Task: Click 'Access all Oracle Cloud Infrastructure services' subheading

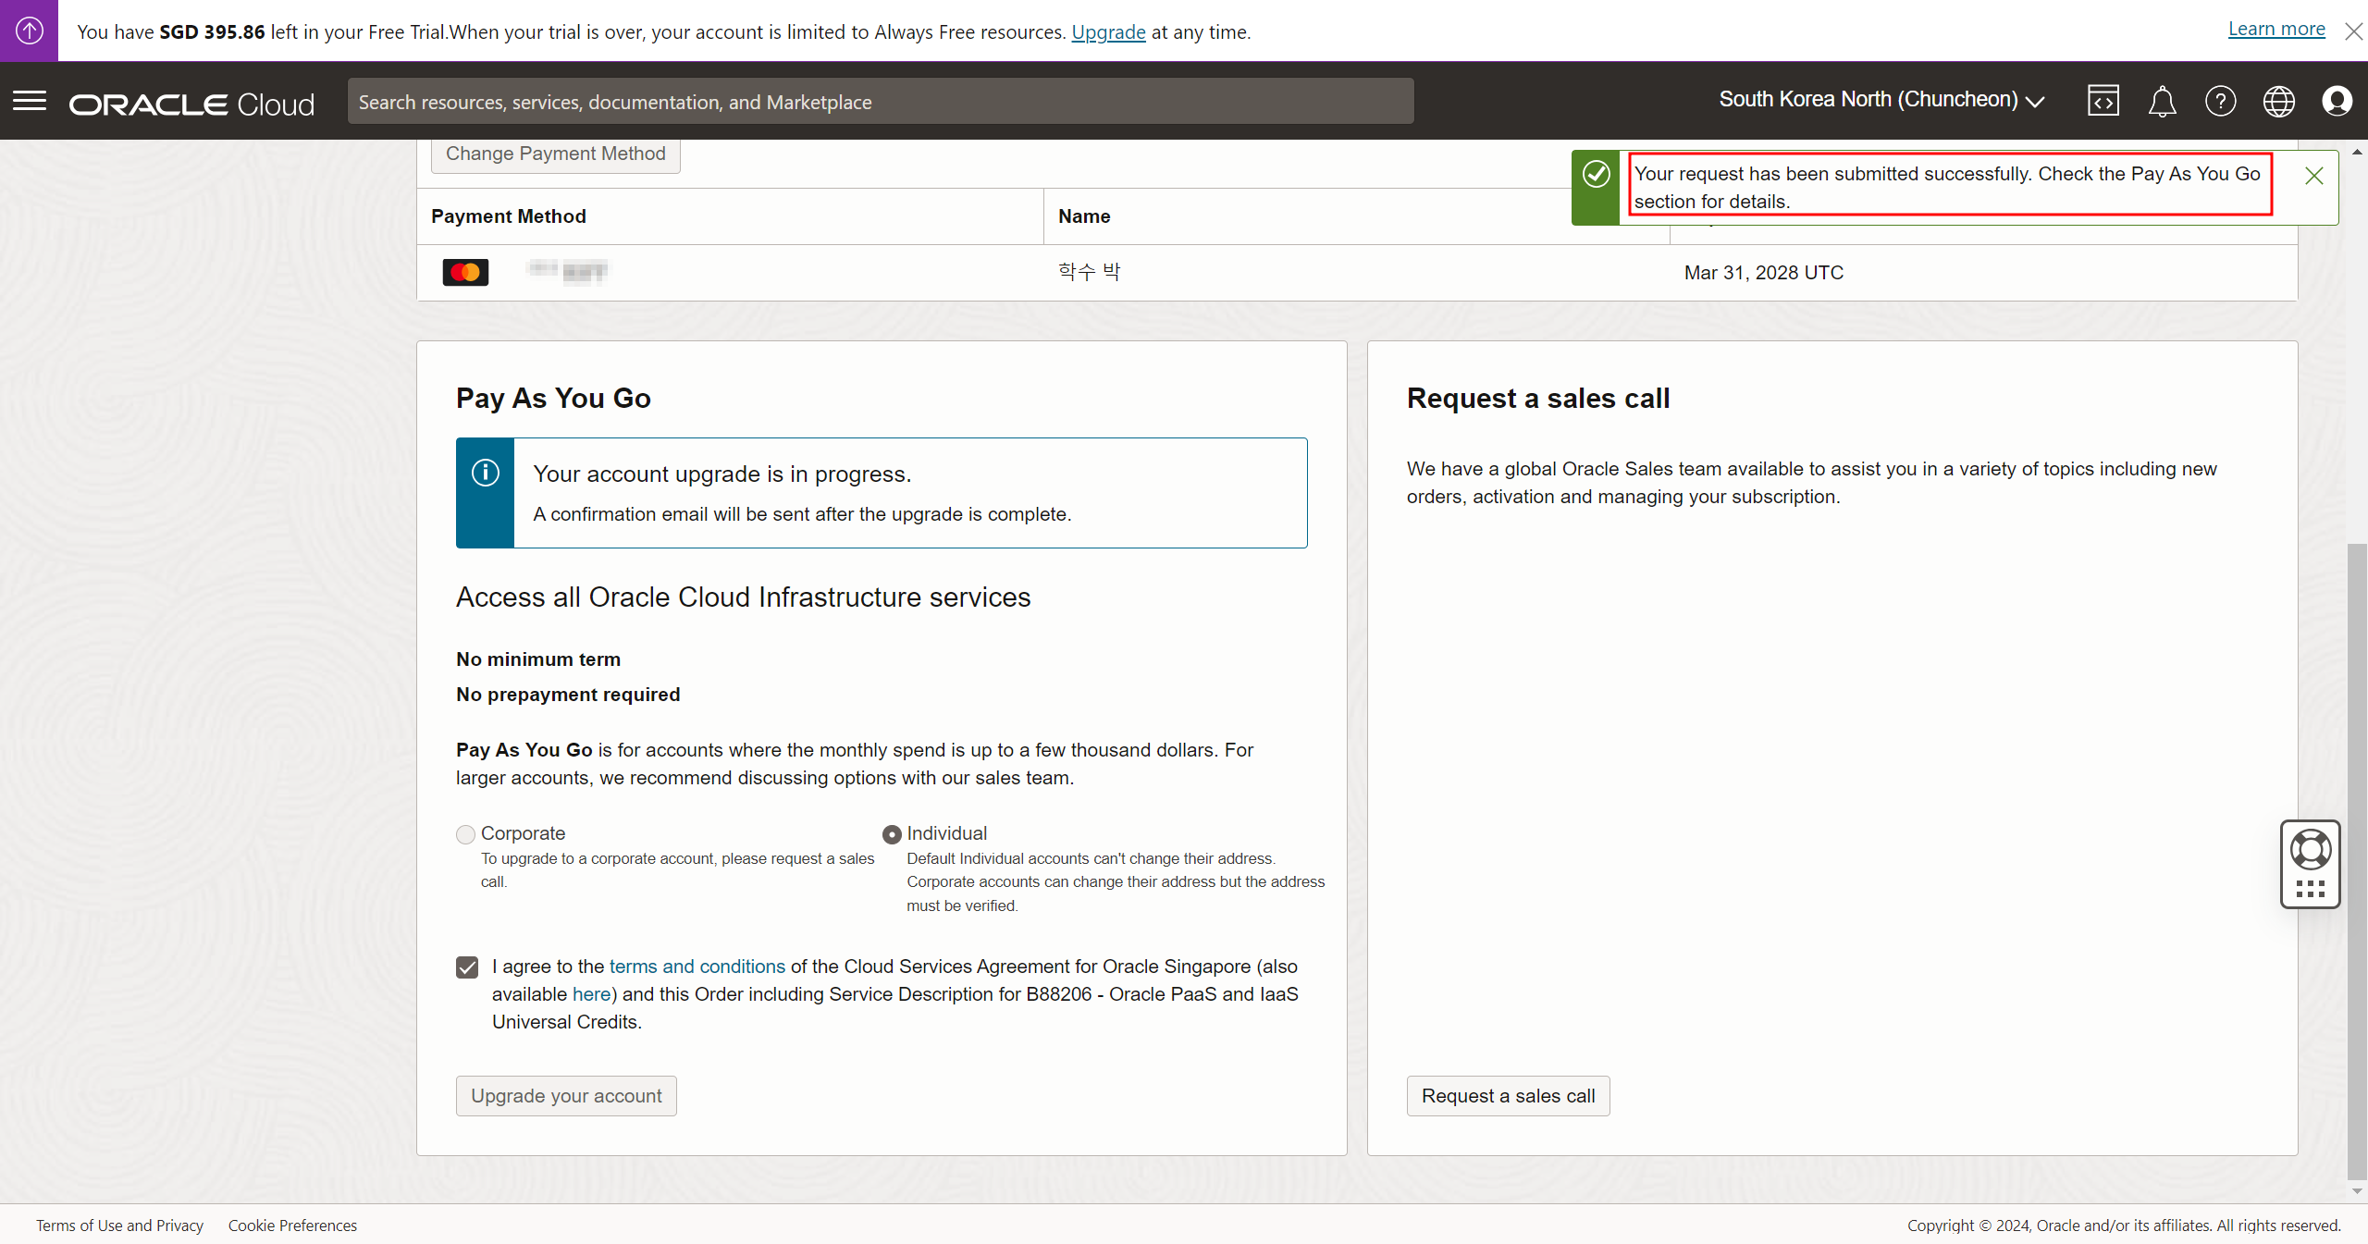Action: pos(743,597)
